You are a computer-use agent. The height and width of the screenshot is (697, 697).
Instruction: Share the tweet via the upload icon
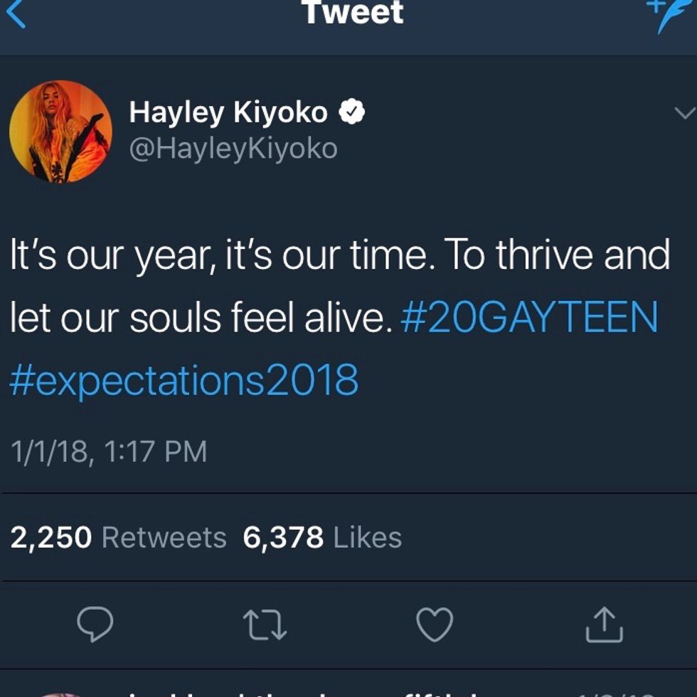pyautogui.click(x=604, y=624)
